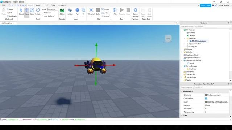
Task: Collapse the Workspace tree node
Action: [182, 30]
